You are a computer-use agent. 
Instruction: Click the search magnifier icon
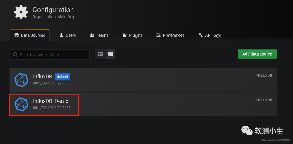click(15, 55)
